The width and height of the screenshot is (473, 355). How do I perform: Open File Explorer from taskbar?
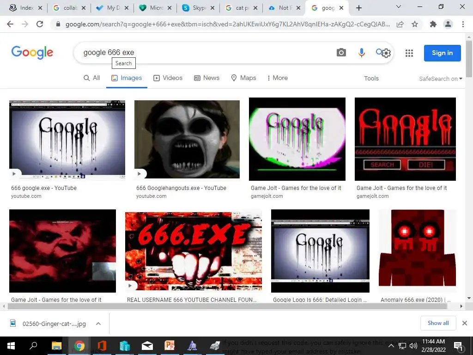click(56, 346)
